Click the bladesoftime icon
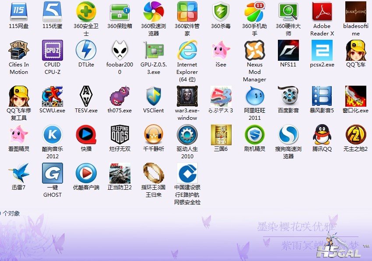 coord(356,11)
